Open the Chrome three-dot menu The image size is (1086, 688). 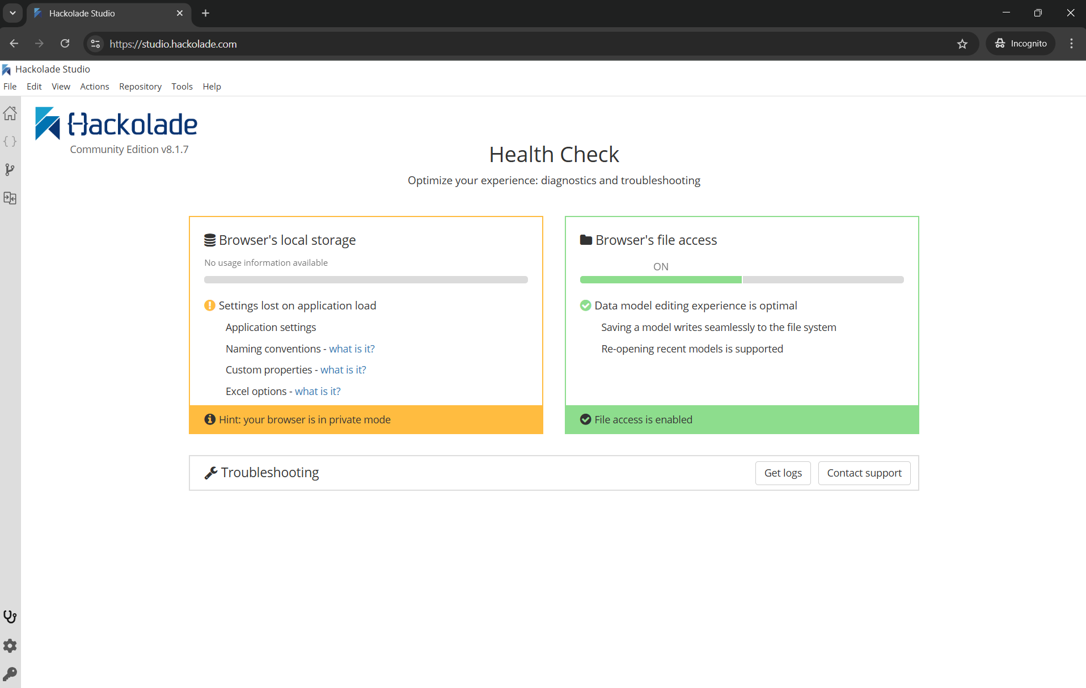pos(1072,44)
